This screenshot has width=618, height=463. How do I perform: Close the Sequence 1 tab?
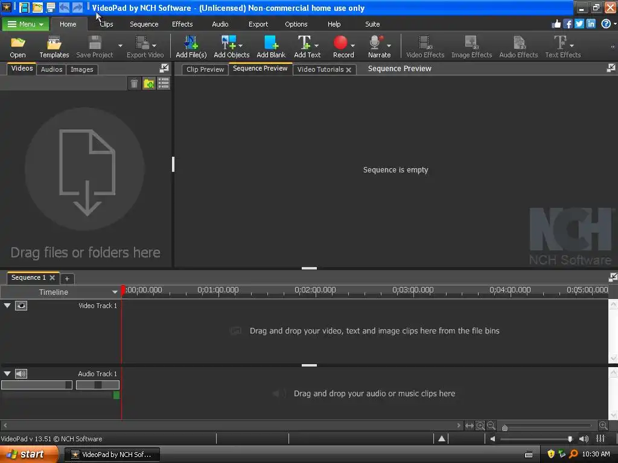point(52,277)
